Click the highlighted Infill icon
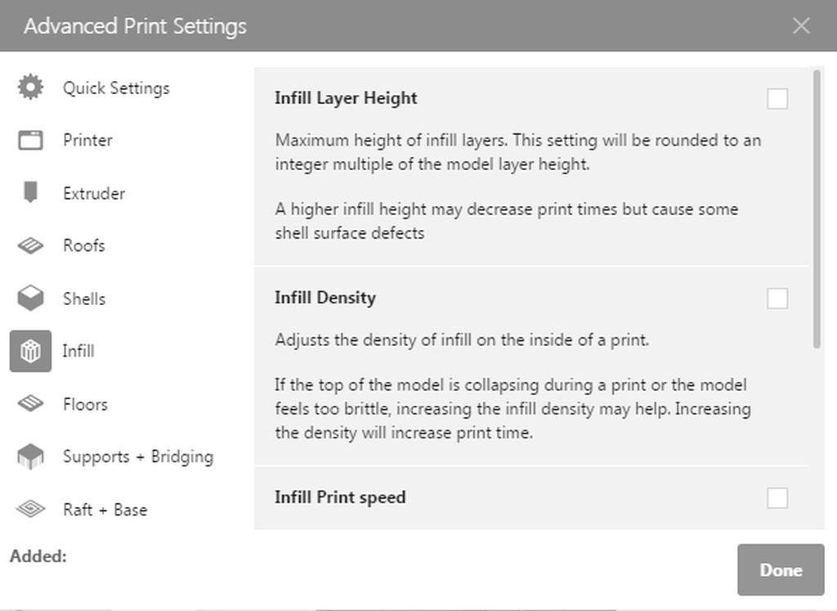This screenshot has width=837, height=611. pyautogui.click(x=30, y=352)
